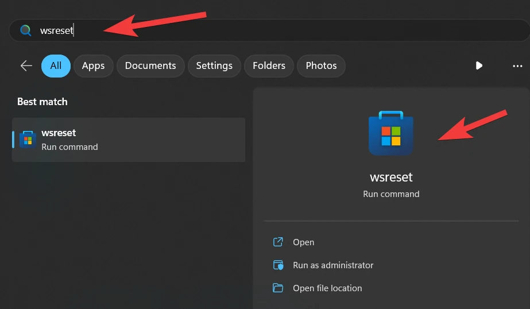Click the Run command label under preview title
This screenshot has width=530, height=309.
391,194
